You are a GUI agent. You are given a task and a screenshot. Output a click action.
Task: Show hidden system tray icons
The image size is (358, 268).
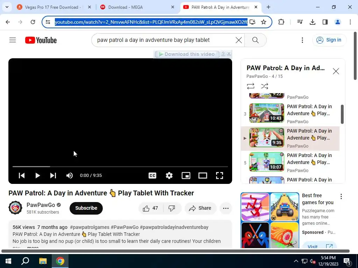(296, 261)
